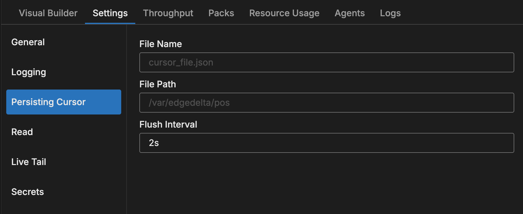The image size is (523, 214).
Task: Click the File Name field label
Action: pos(161,44)
